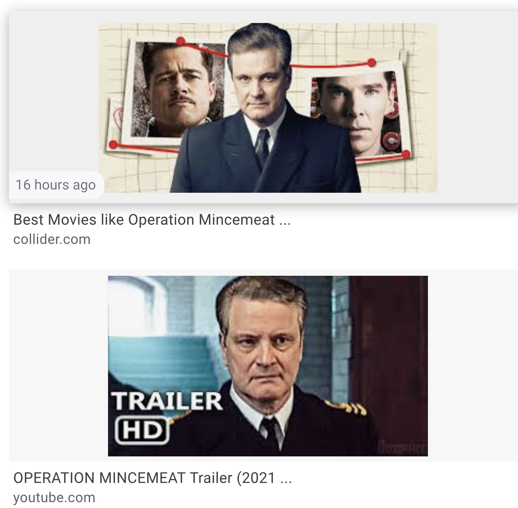Viewport: 518px width, 508px height.
Task: Open the collider.com collage thumbnail
Action: coord(268,108)
